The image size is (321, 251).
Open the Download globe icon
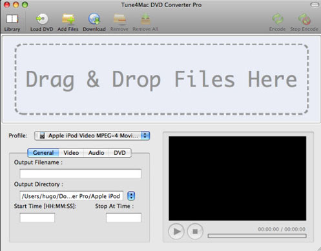[x=94, y=19]
